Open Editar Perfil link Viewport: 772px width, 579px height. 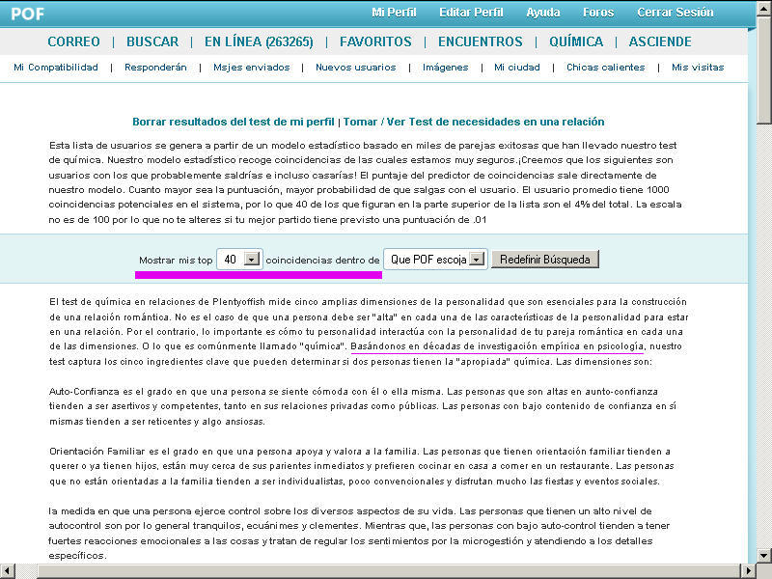(471, 13)
